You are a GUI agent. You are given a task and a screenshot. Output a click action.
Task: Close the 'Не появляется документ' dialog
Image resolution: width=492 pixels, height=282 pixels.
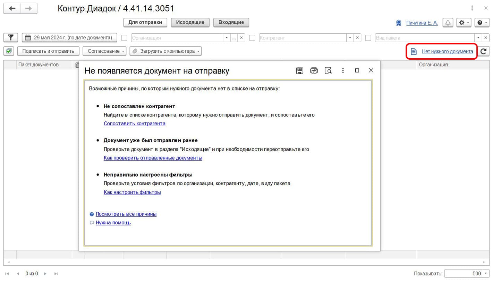(371, 70)
